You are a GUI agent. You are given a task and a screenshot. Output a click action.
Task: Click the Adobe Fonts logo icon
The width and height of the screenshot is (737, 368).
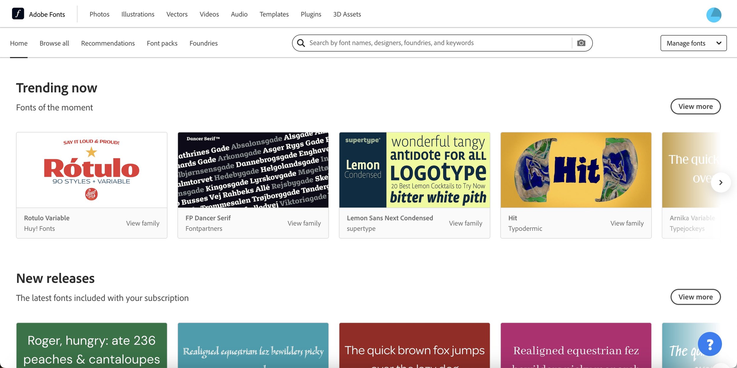click(18, 14)
